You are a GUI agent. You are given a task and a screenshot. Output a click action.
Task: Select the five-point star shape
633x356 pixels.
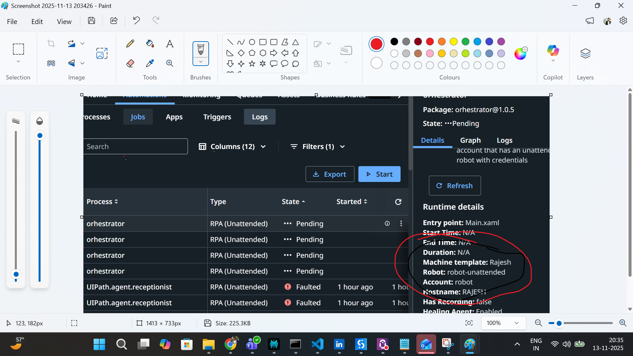coord(252,64)
